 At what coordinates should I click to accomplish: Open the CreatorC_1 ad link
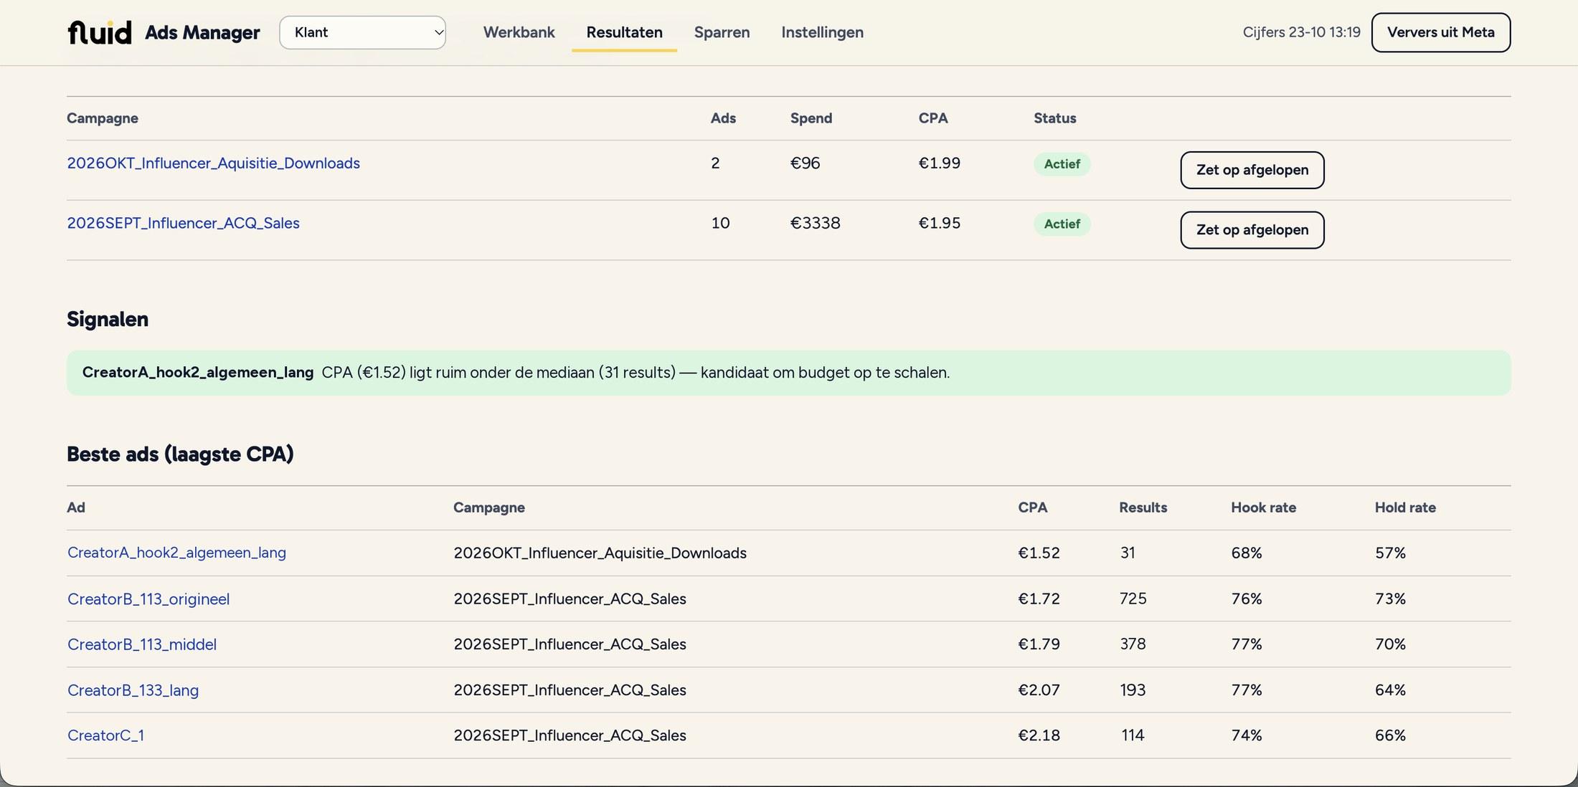pos(105,735)
